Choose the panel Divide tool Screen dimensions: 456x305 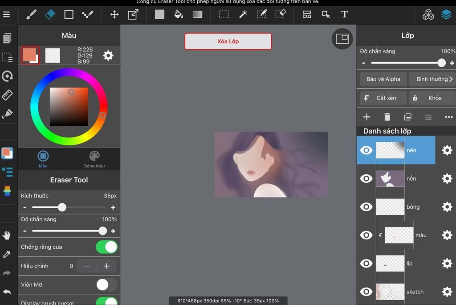click(307, 14)
